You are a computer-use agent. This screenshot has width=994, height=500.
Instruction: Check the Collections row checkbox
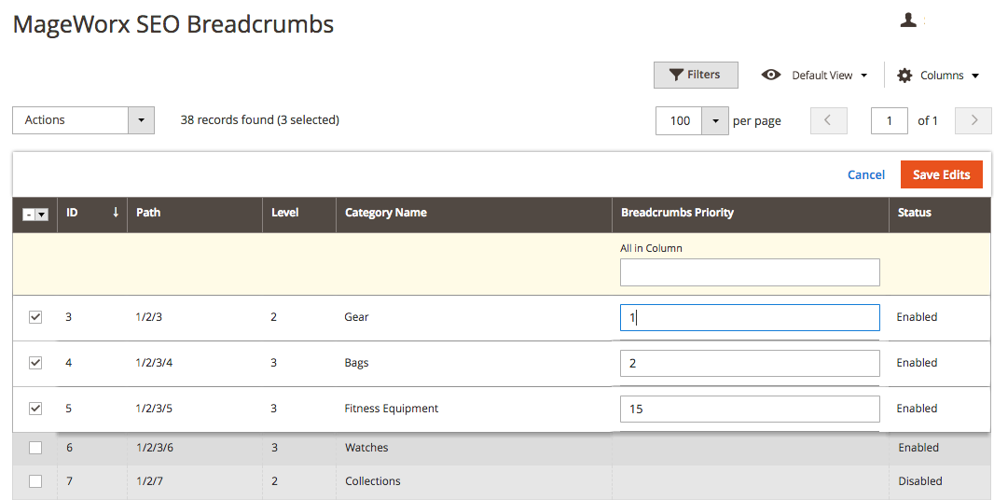(x=35, y=481)
